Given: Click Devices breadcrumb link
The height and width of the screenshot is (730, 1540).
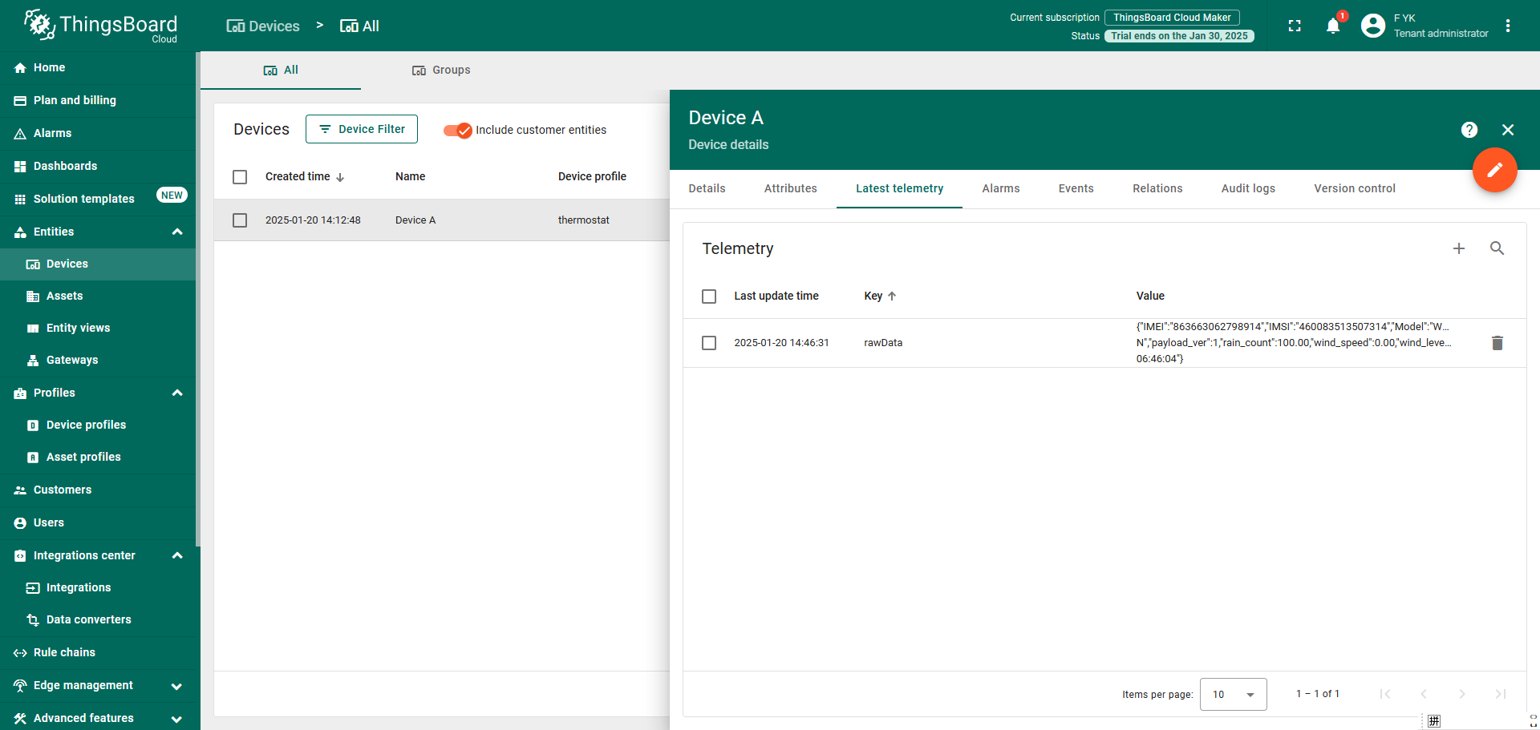Looking at the screenshot, I should pos(263,26).
